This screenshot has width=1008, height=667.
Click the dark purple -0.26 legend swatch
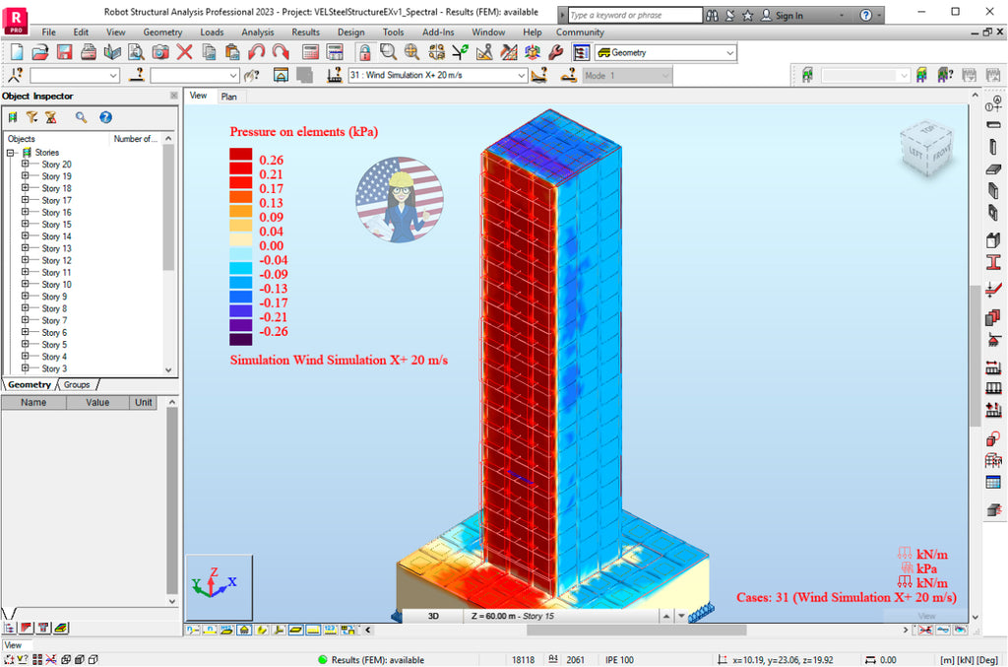point(241,339)
